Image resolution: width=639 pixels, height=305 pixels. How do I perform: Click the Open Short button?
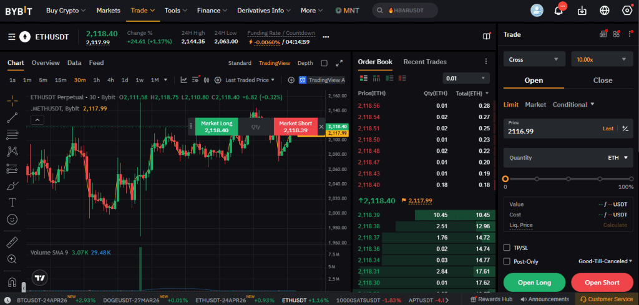(x=602, y=283)
